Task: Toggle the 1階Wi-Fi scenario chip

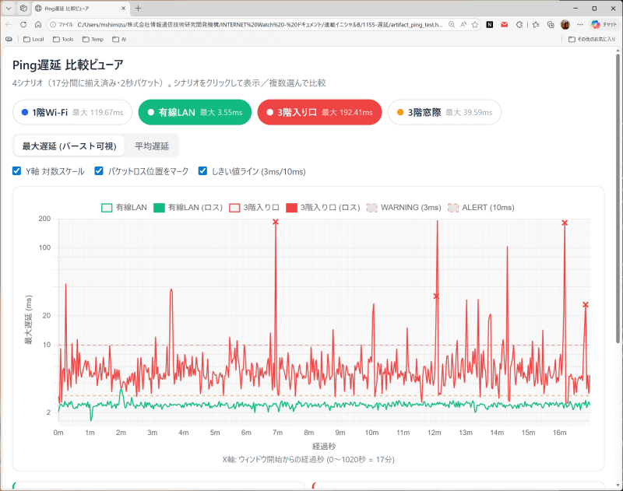Action: point(72,112)
